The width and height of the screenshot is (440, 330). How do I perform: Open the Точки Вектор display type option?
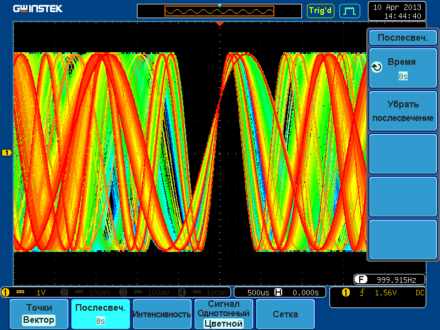pos(40,314)
